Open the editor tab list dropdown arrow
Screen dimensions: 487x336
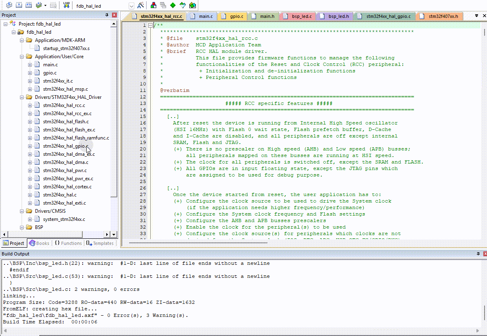tap(476, 15)
